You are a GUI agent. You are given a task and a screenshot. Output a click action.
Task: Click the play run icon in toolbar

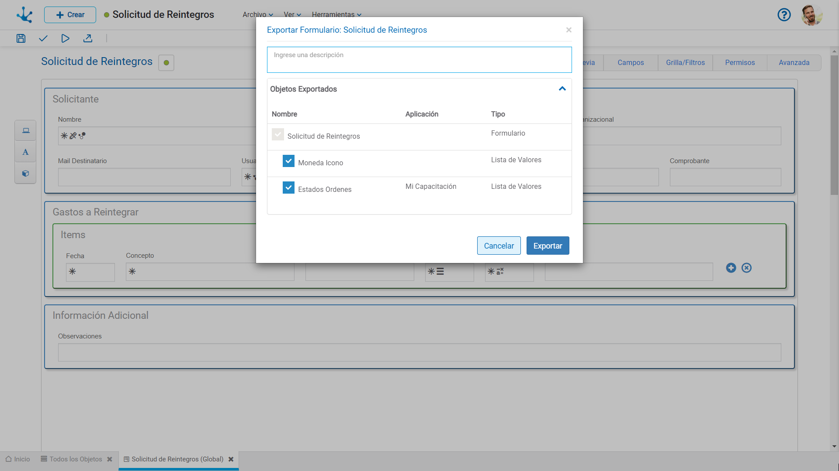click(x=65, y=38)
